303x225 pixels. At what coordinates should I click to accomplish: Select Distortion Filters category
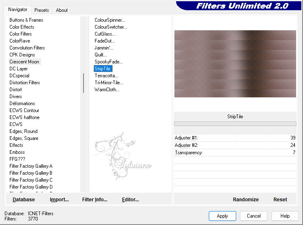click(x=25, y=83)
